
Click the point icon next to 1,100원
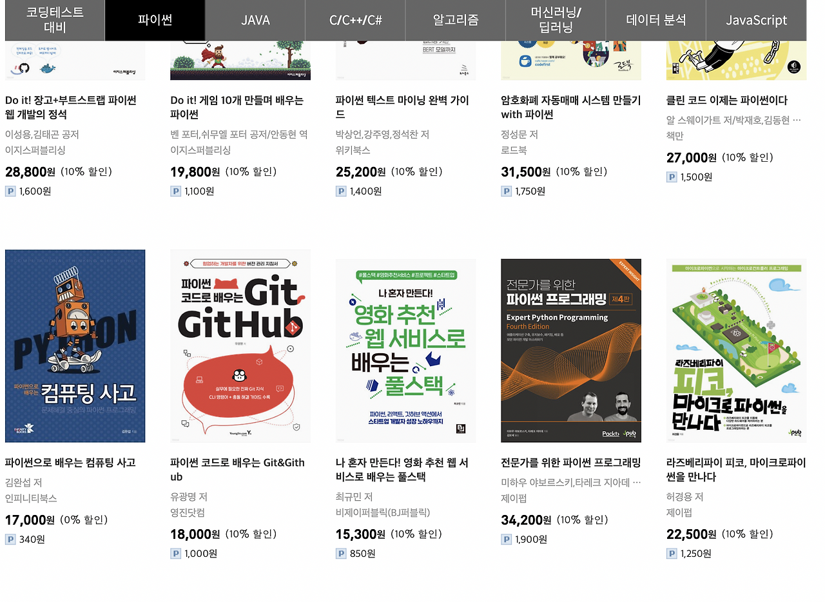[x=175, y=191]
